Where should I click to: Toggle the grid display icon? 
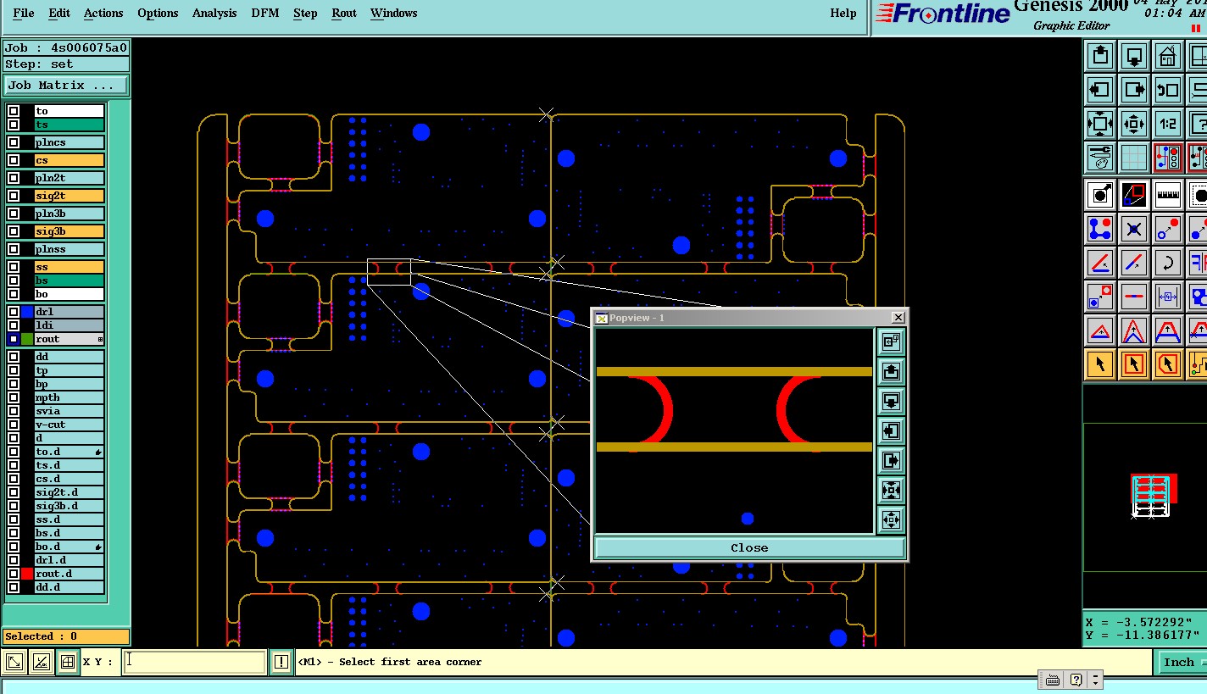[1133, 158]
